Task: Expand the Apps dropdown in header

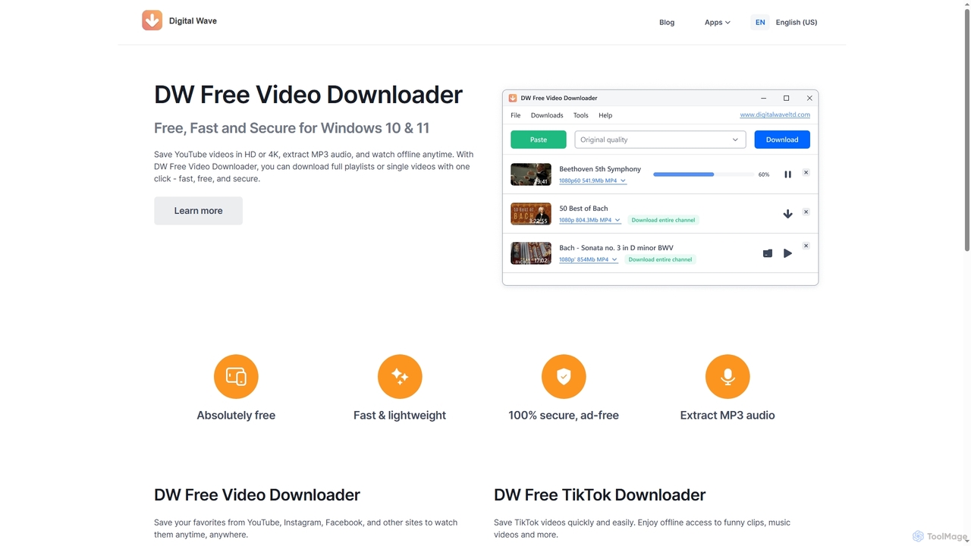Action: [717, 22]
